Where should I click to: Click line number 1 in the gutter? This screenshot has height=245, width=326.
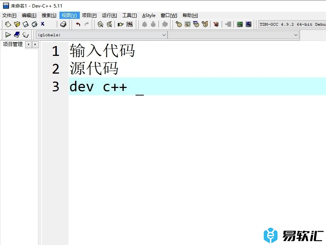(x=55, y=51)
